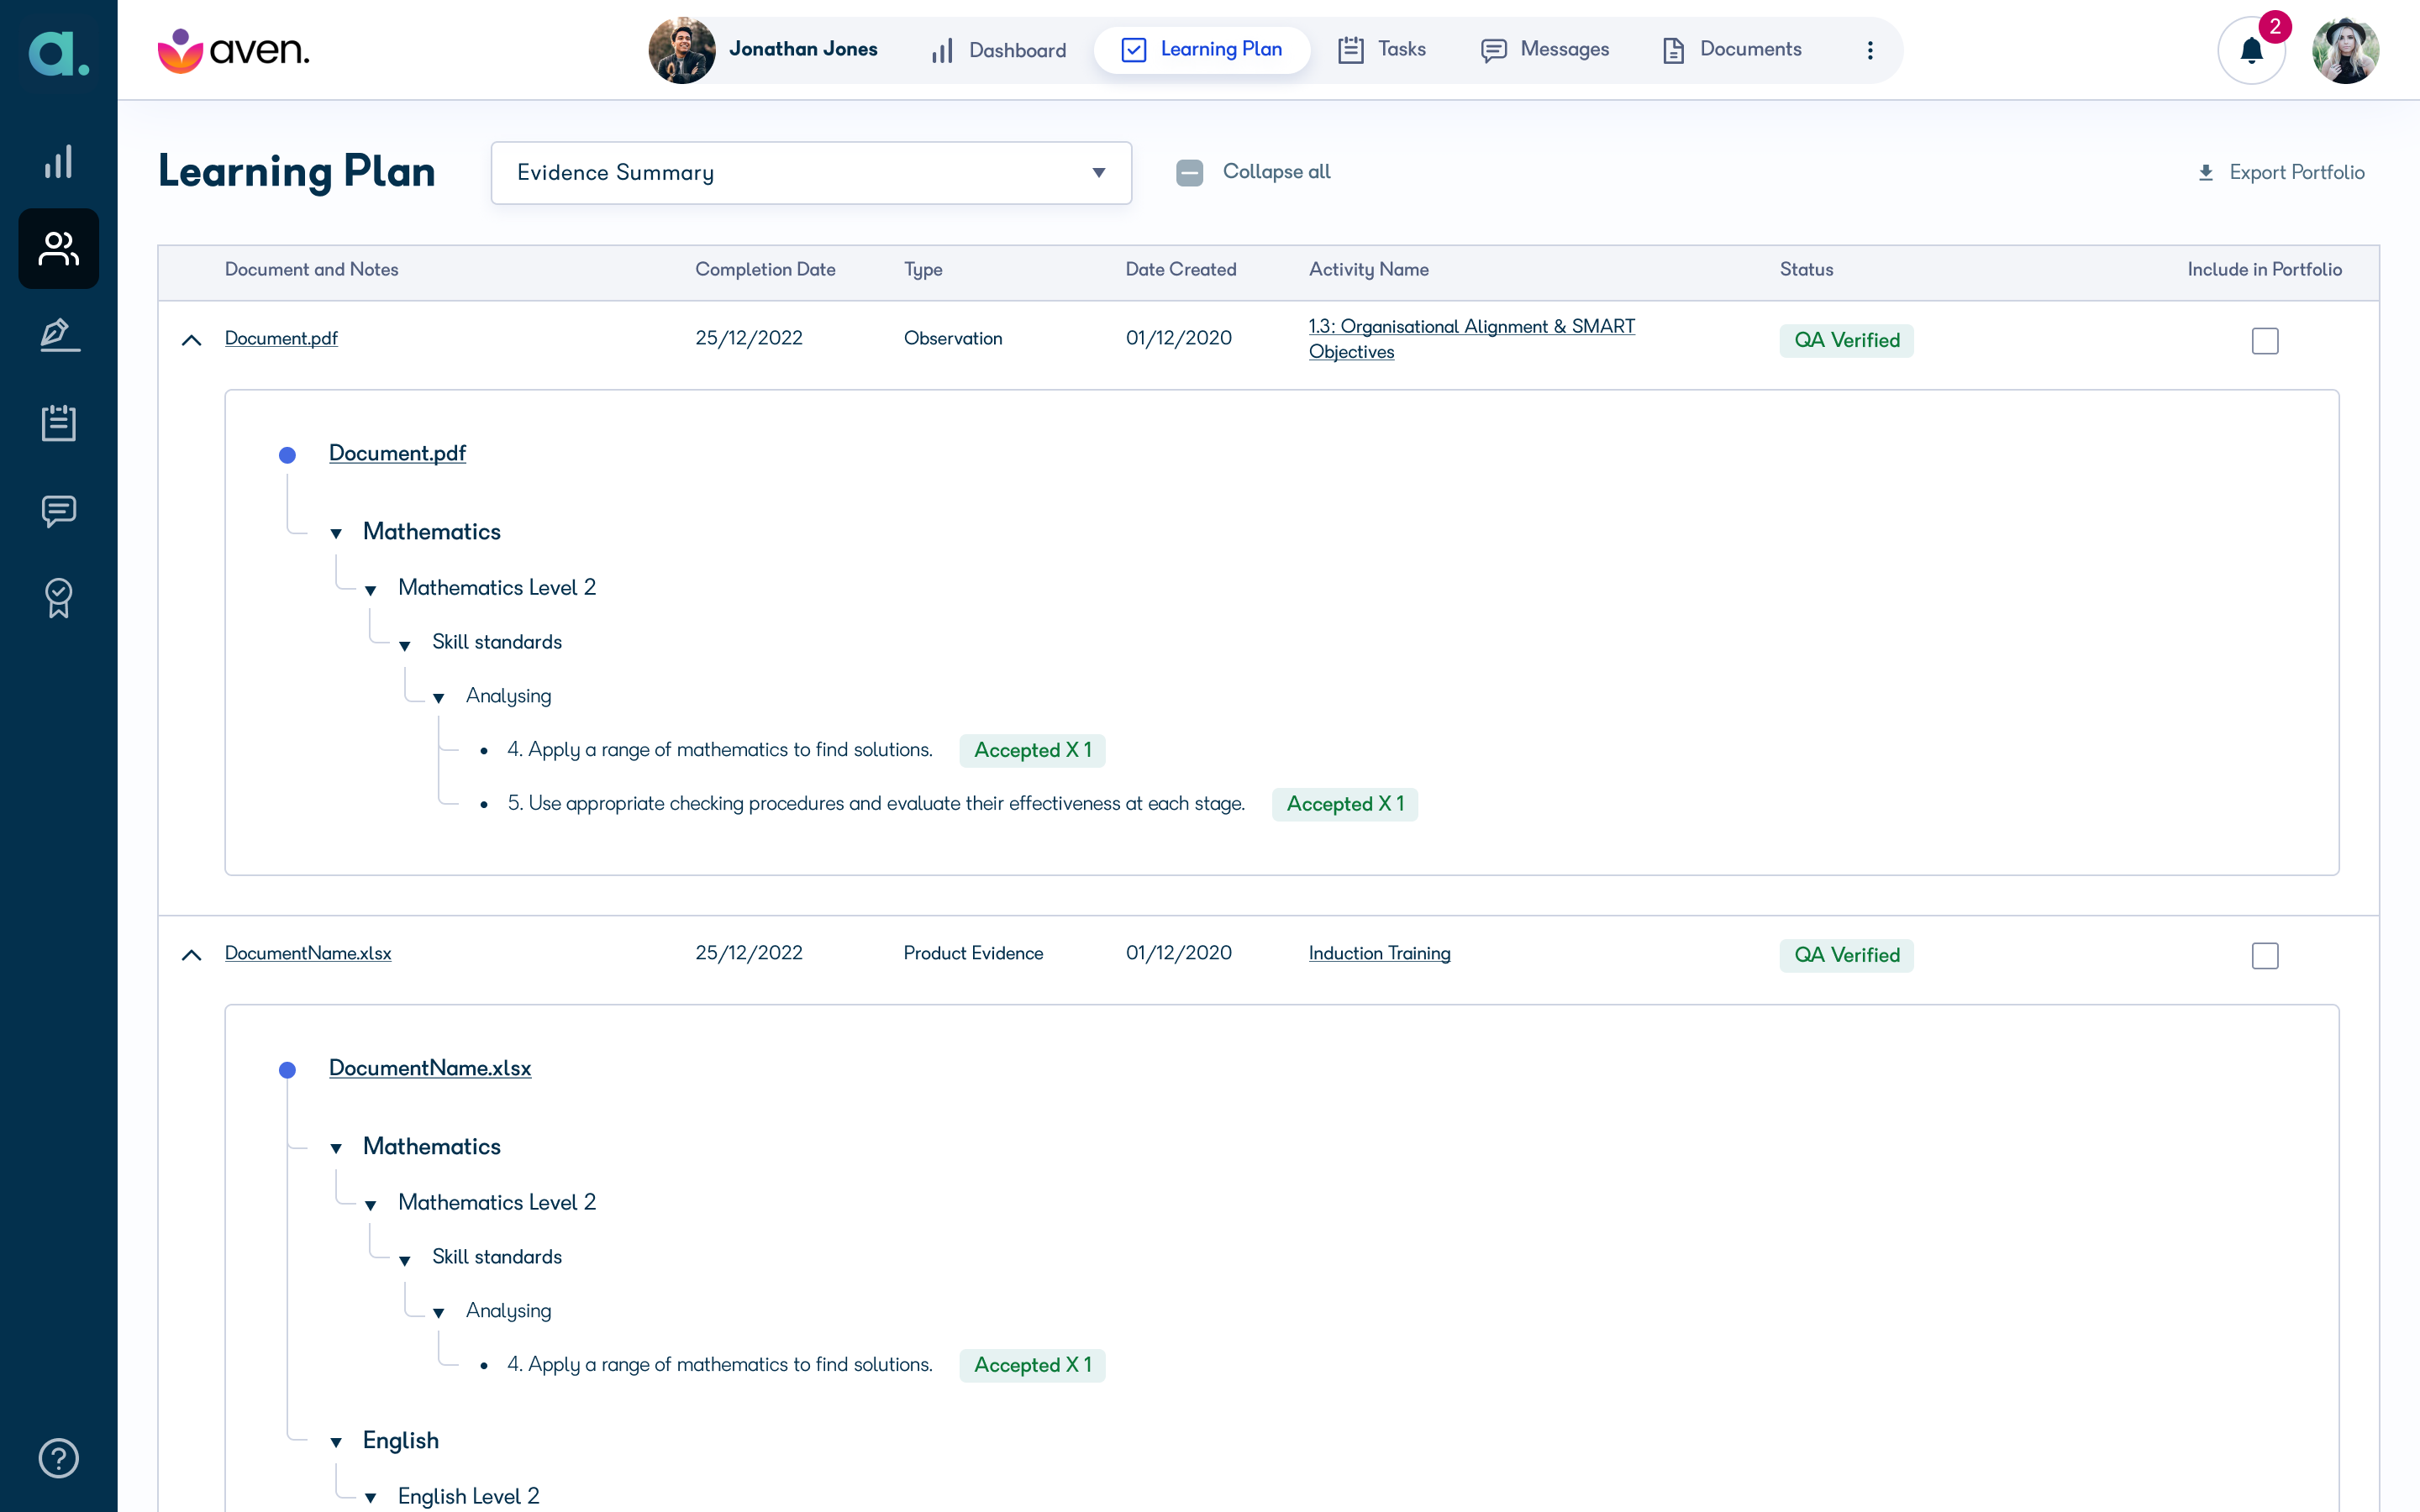Tick Include in Portfolio for DocumentName.xlsx

click(2265, 956)
